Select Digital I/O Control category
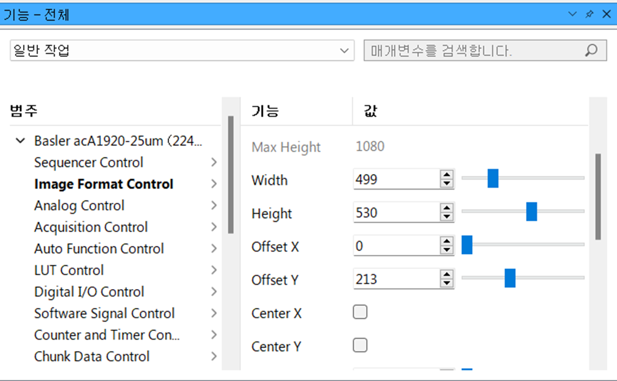 coord(89,292)
